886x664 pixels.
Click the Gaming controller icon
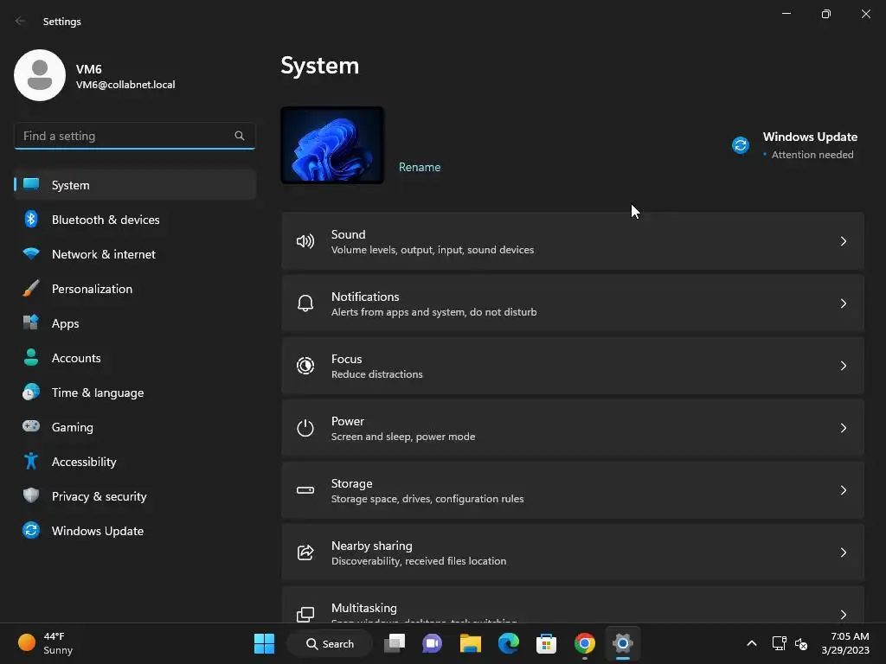point(31,425)
